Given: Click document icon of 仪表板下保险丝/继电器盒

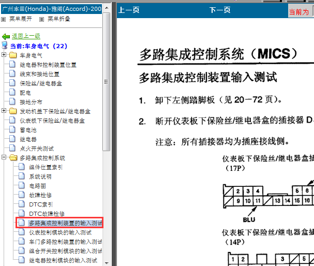Looking at the screenshot, I should [12, 120].
